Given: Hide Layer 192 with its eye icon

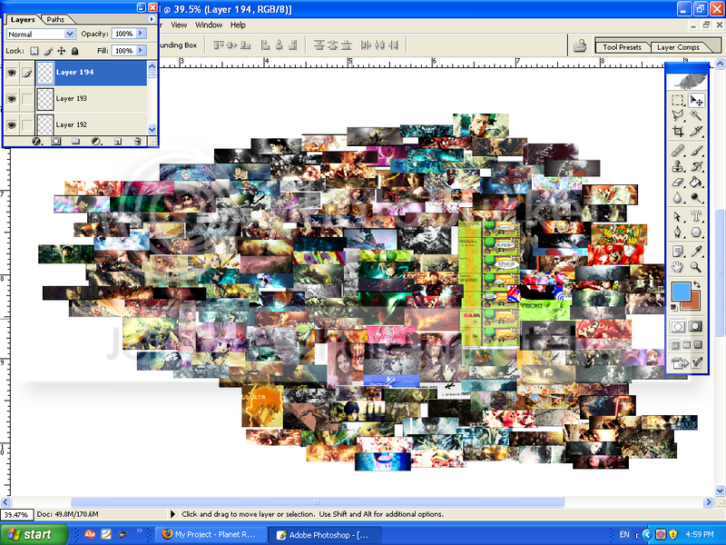Looking at the screenshot, I should coord(12,124).
